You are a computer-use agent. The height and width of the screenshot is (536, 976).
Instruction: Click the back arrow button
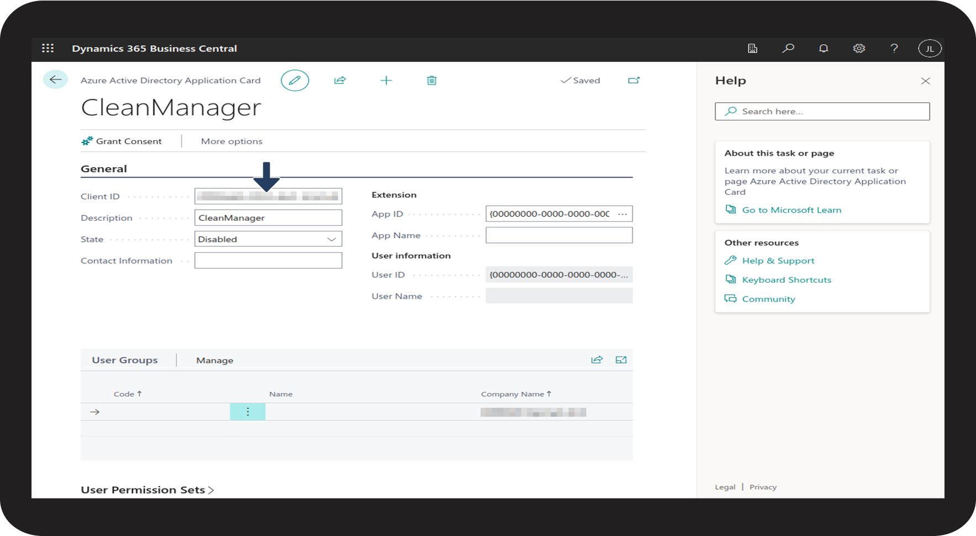click(56, 79)
